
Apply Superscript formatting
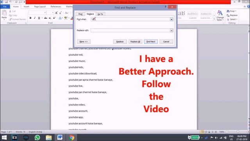point(54,18)
